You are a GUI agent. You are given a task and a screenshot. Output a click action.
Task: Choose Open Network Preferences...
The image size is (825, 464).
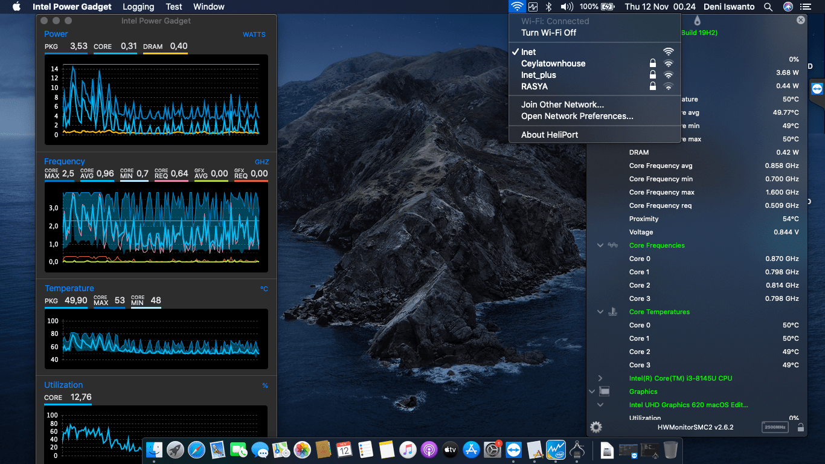[x=595, y=116]
